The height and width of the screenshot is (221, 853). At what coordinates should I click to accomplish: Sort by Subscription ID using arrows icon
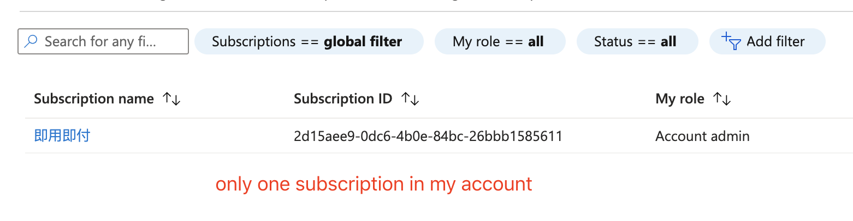[x=410, y=99]
